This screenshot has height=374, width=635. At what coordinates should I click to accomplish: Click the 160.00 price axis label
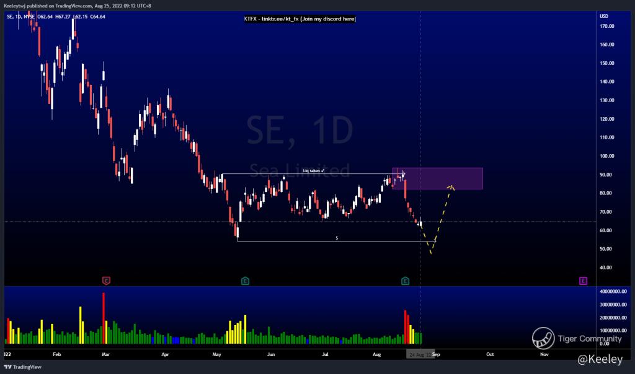pyautogui.click(x=607, y=45)
